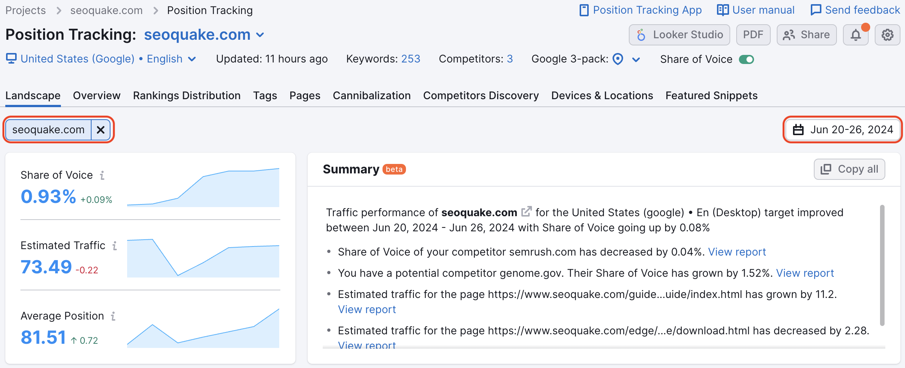Click bold seoquake.com in Summary text
905x368 pixels.
[479, 212]
